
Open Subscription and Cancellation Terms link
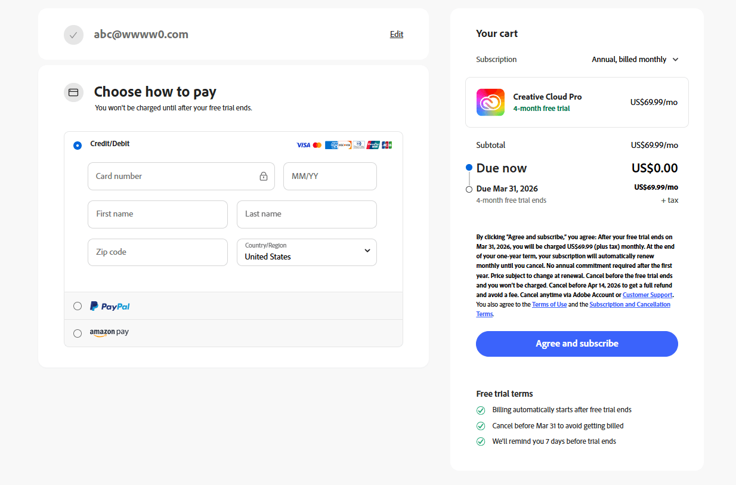pyautogui.click(x=629, y=304)
